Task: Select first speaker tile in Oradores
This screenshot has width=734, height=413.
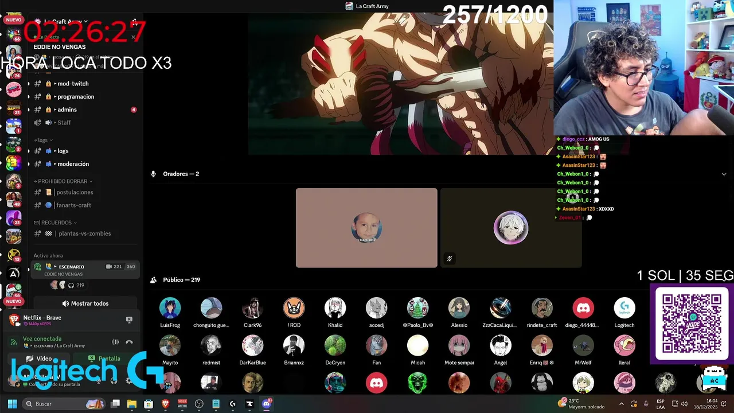Action: 366,228
